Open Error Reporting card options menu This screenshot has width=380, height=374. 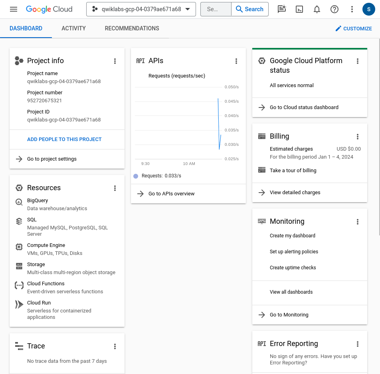(x=358, y=344)
